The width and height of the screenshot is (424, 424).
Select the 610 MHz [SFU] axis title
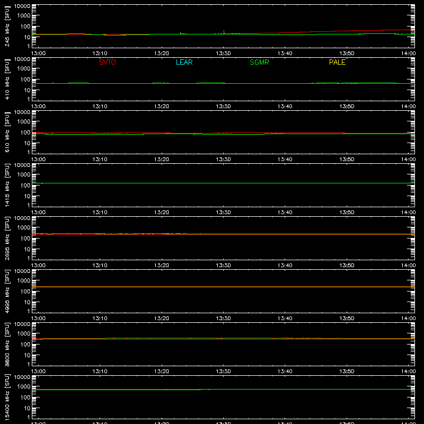[7, 132]
